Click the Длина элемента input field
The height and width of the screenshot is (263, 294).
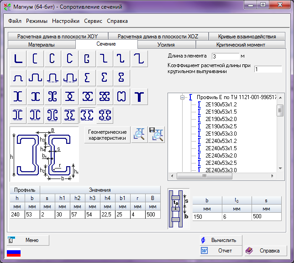coord(225,56)
